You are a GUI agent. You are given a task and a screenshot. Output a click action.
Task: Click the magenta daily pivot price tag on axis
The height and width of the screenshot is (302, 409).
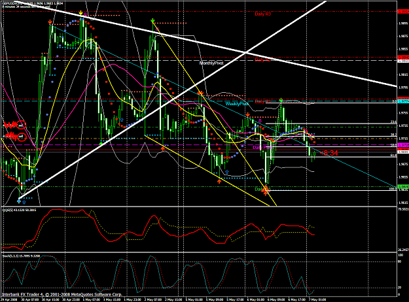tap(403, 144)
